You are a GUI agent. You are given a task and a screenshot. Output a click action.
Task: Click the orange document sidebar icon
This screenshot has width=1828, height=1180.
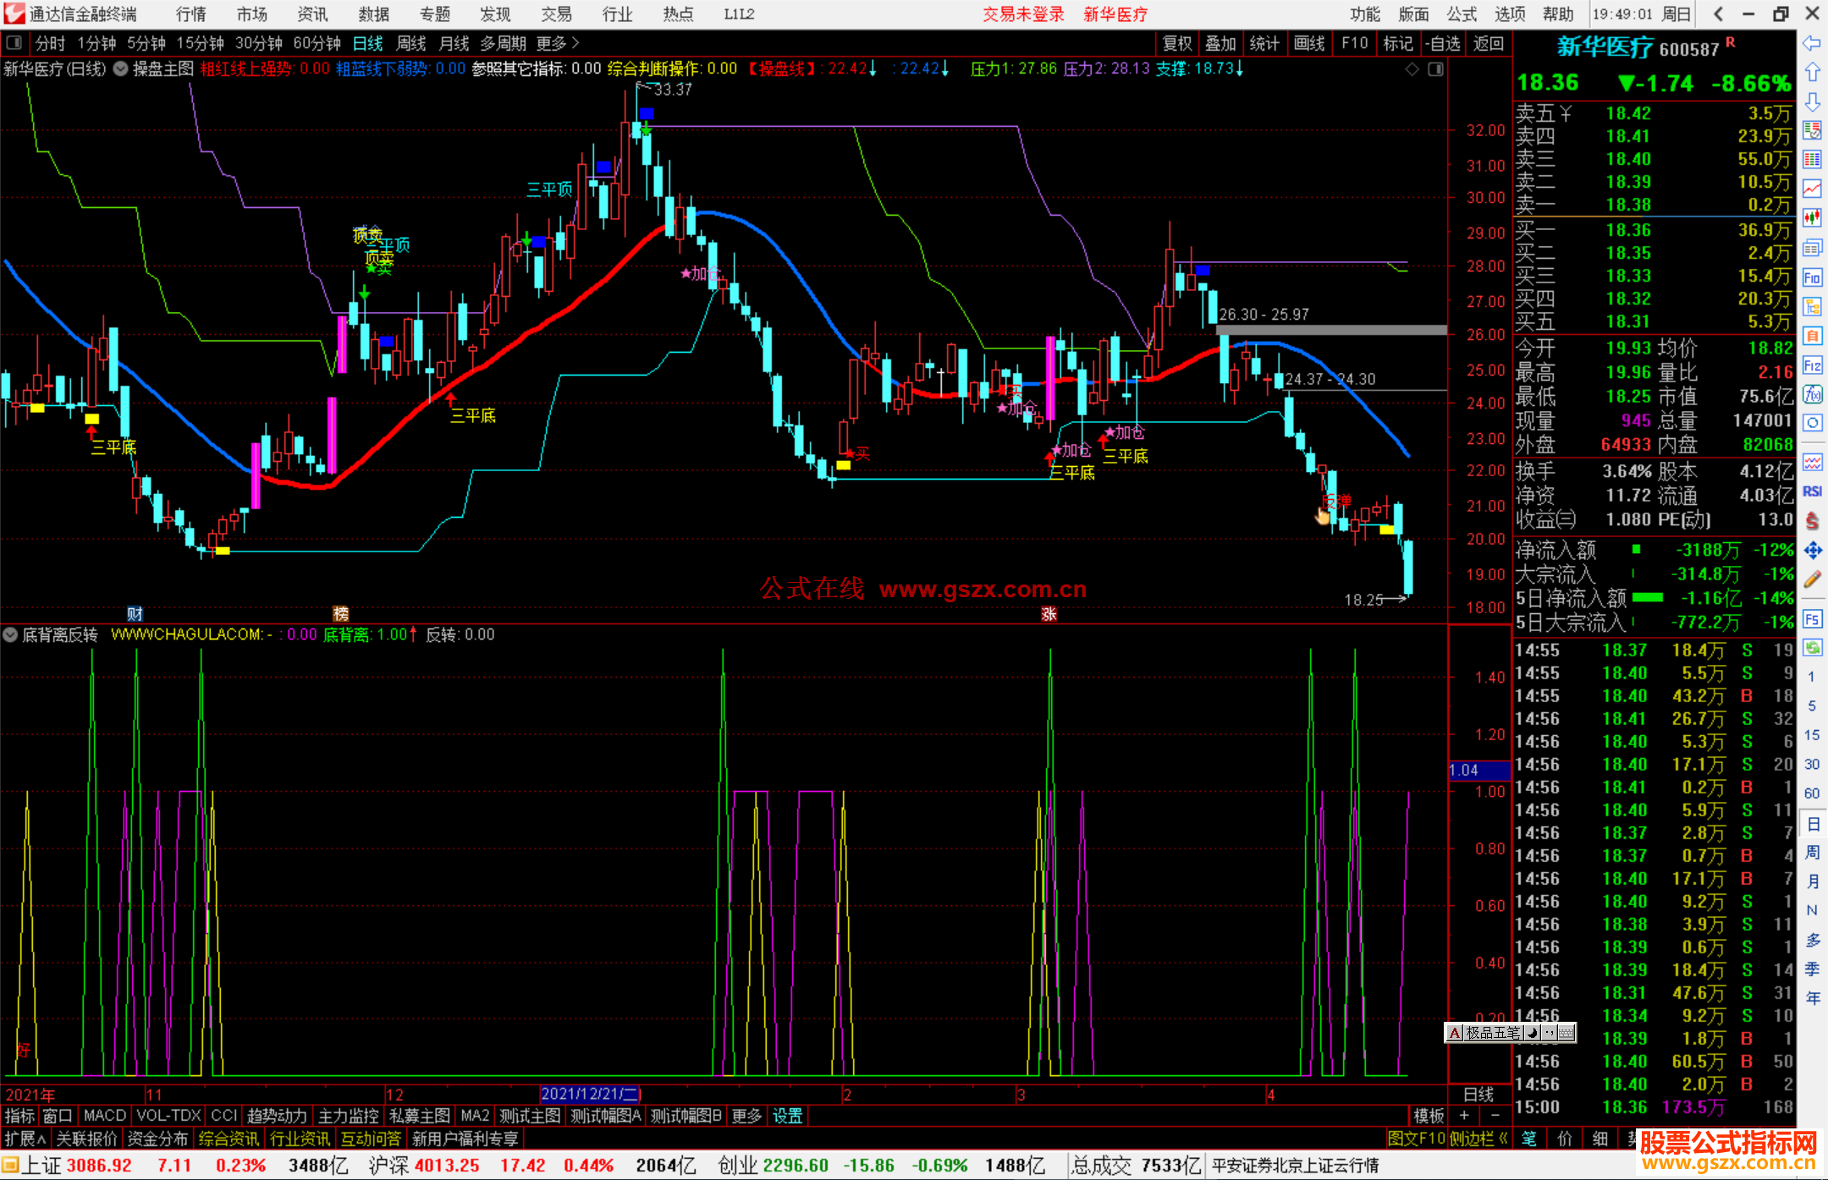tap(1812, 336)
